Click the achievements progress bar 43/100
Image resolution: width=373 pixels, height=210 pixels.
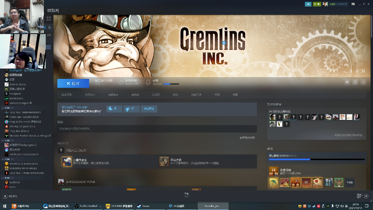click(317, 159)
